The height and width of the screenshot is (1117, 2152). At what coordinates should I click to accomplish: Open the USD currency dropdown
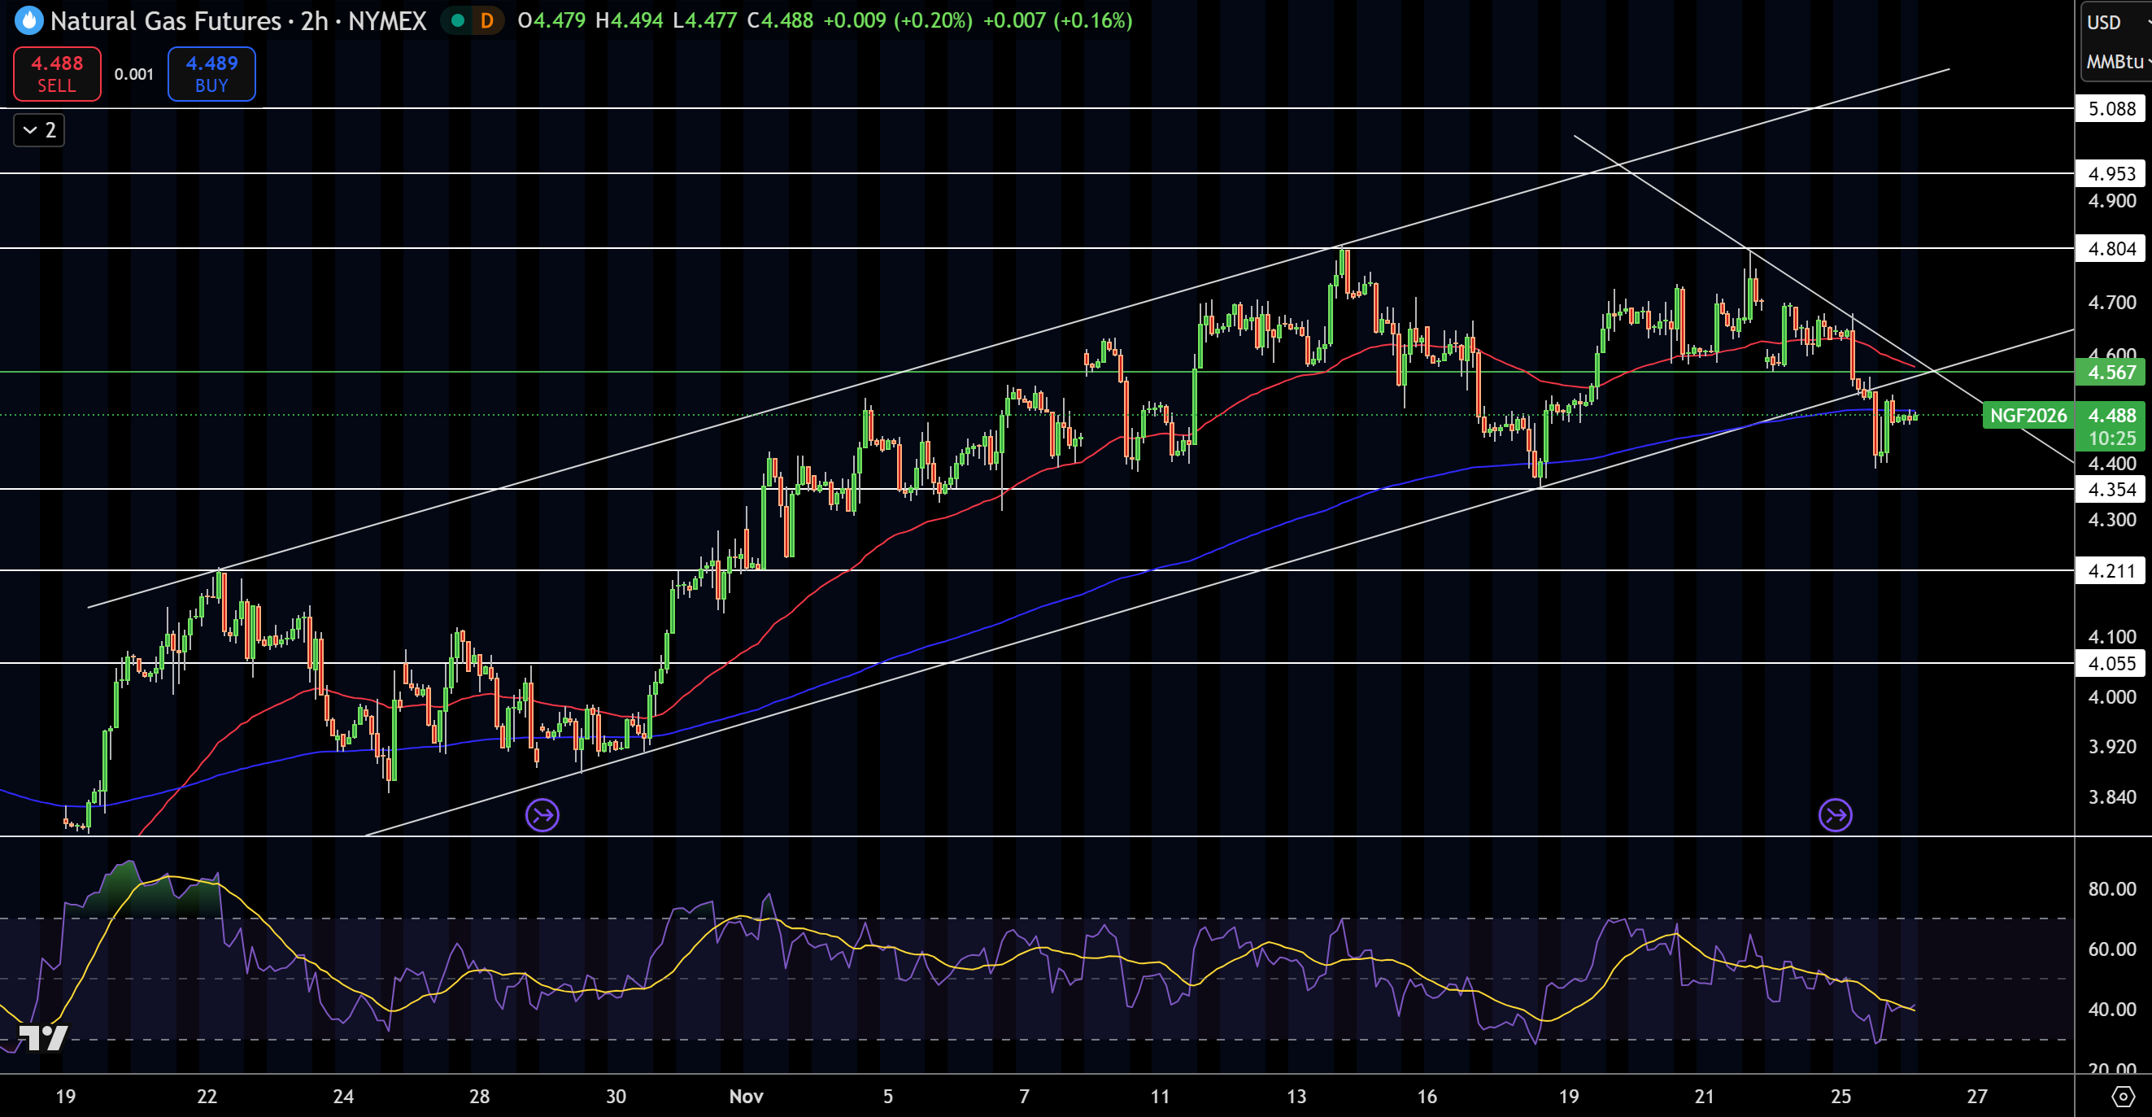click(x=2104, y=23)
